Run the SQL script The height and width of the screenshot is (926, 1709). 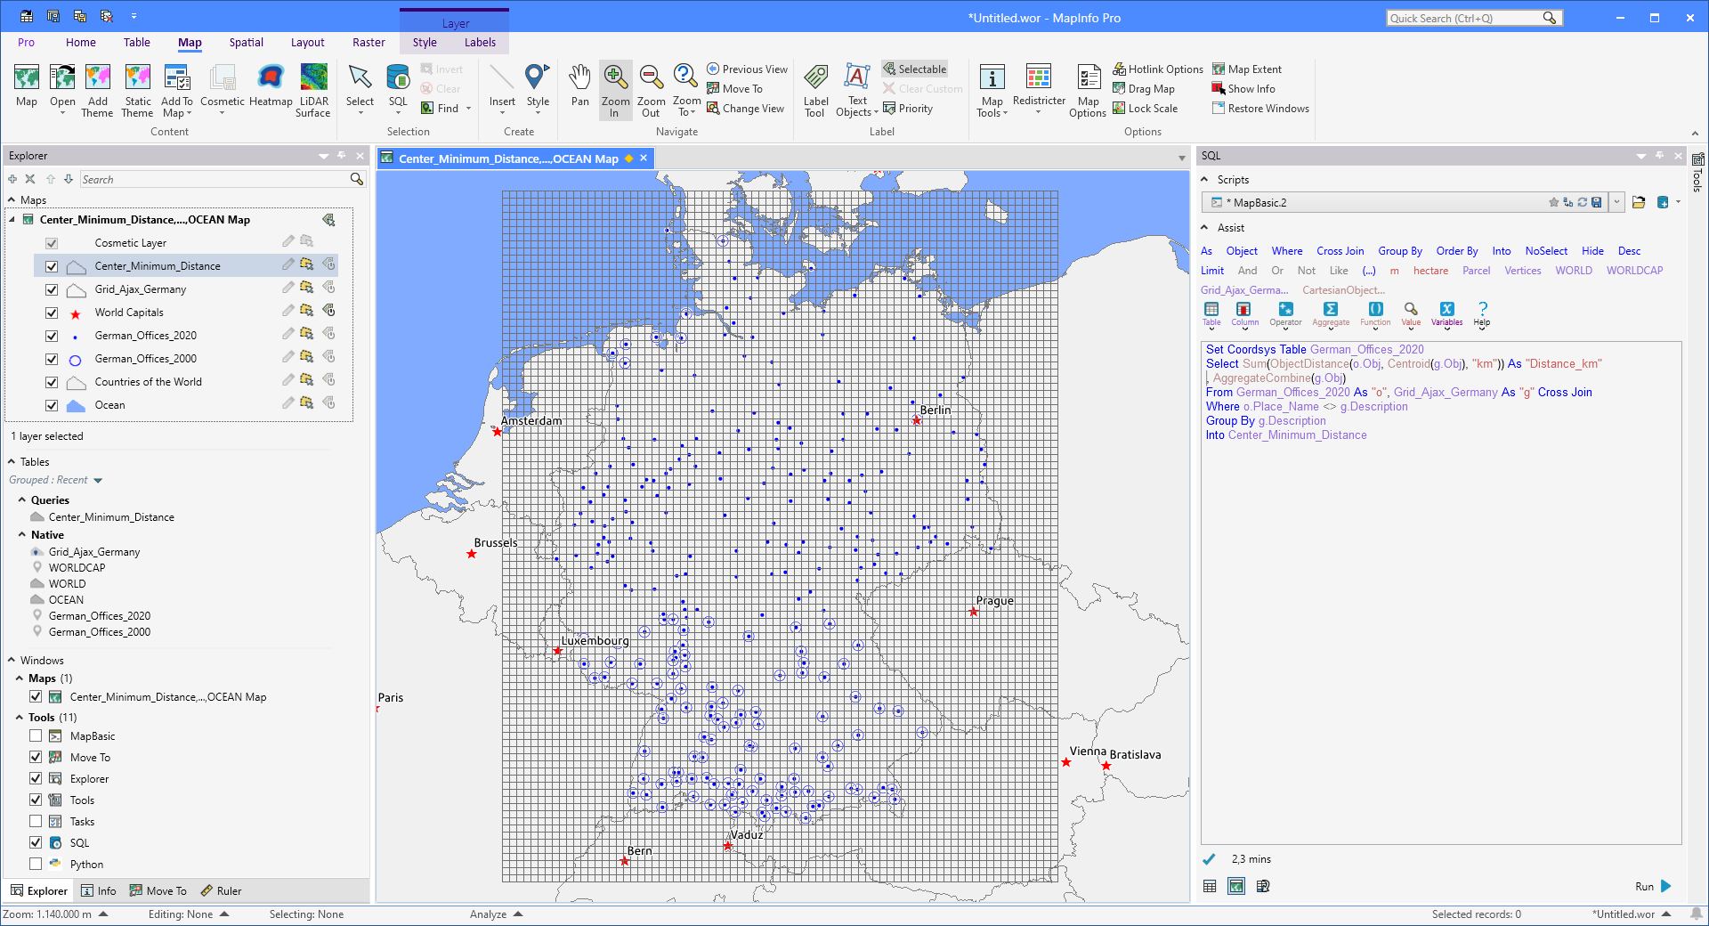(x=1654, y=886)
